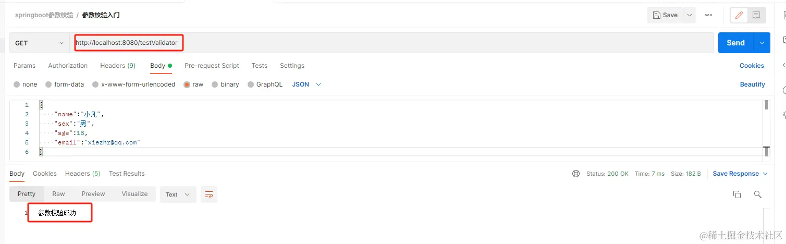Viewport: 786px width, 244px height.
Task: Click the globe network info icon
Action: coord(576,174)
